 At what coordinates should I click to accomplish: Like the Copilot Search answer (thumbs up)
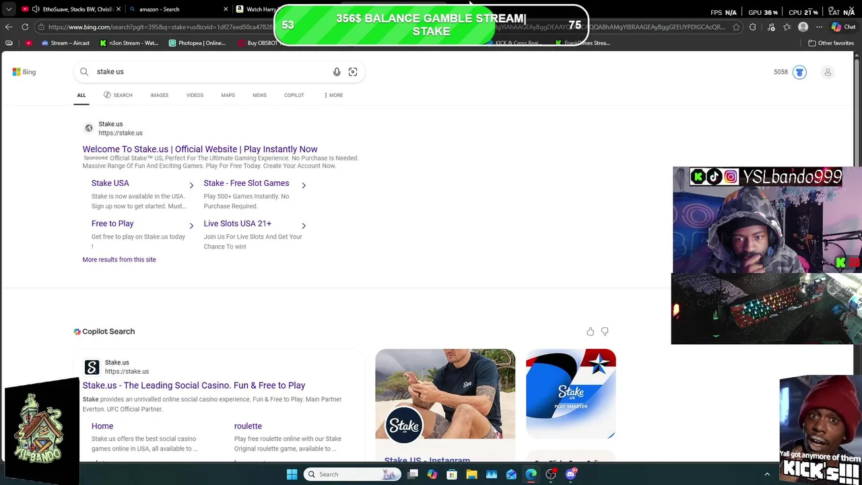click(590, 331)
